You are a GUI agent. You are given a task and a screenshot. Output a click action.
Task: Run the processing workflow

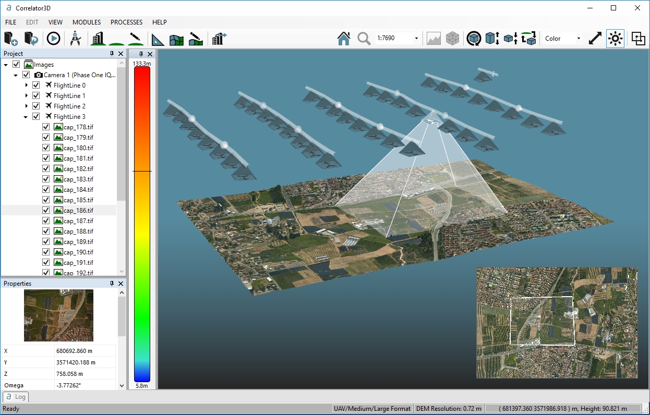pos(53,38)
